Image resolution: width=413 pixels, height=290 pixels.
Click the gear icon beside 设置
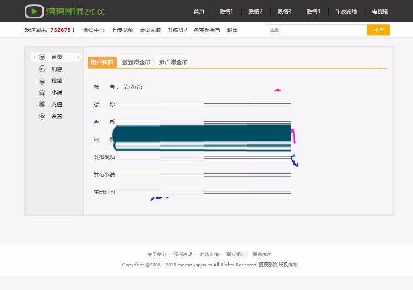[42, 117]
